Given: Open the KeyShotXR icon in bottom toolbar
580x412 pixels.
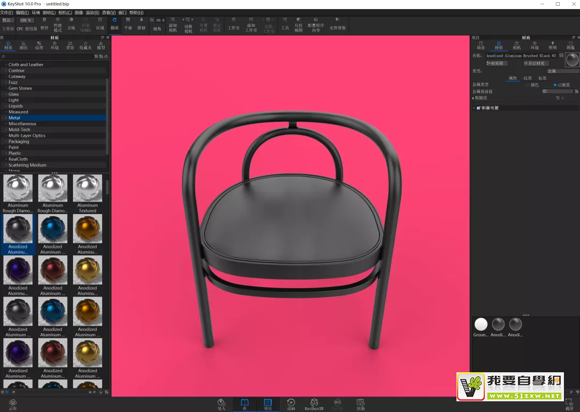Looking at the screenshot, I should tap(314, 403).
